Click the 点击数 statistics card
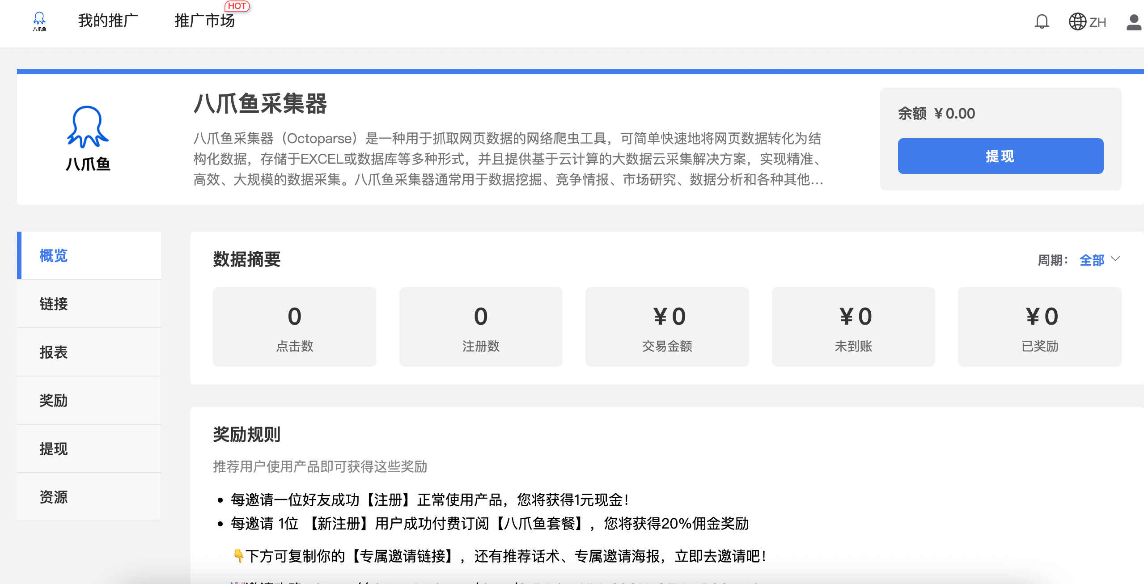 tap(294, 327)
